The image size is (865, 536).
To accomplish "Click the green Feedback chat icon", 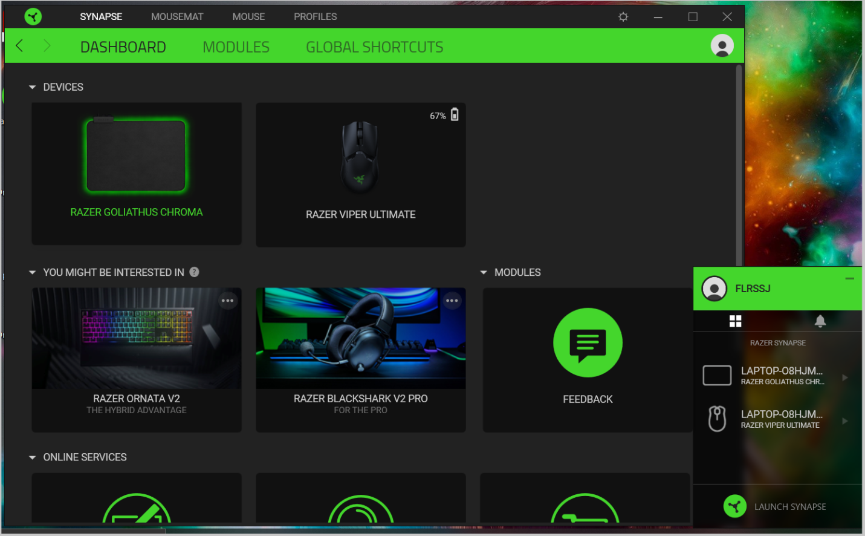I will click(x=588, y=343).
